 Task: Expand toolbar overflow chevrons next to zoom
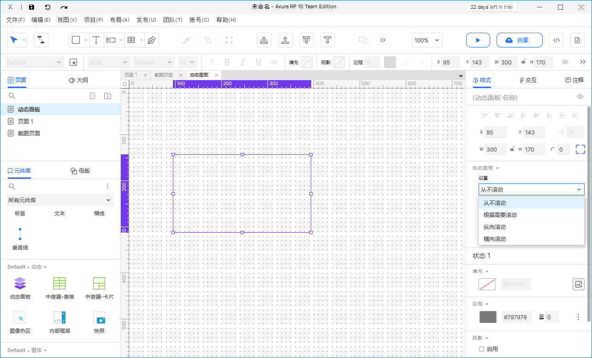(383, 40)
